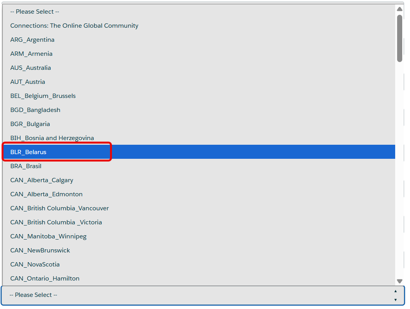
Task: Select AUT_Austria entry
Action: pyautogui.click(x=28, y=82)
